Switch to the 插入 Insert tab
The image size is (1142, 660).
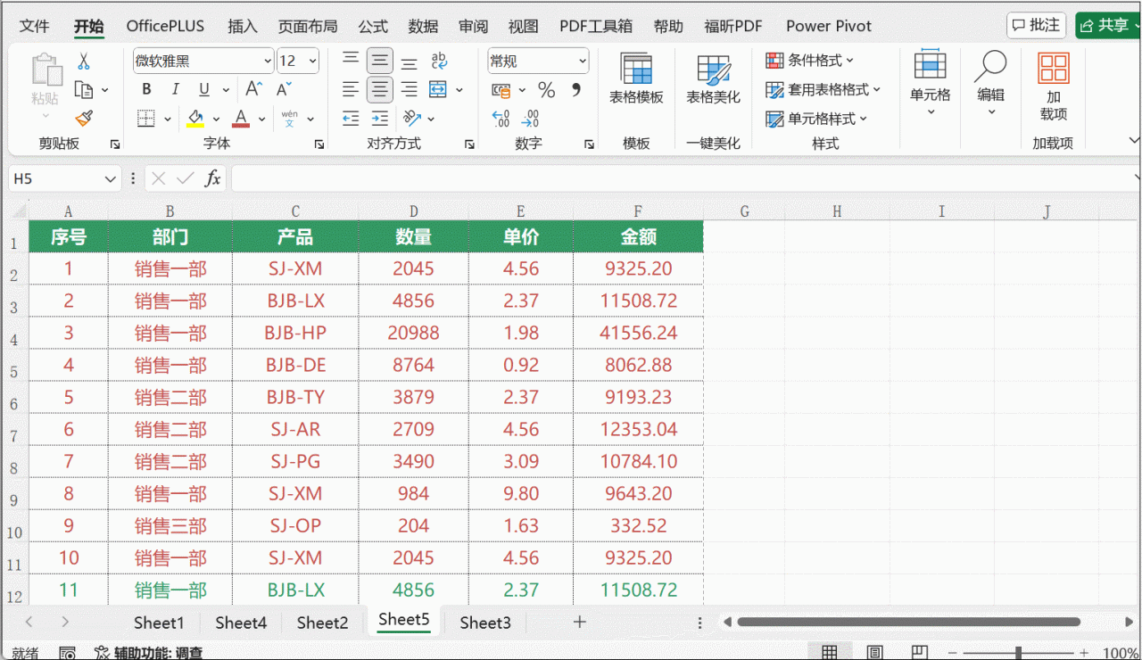point(243,26)
